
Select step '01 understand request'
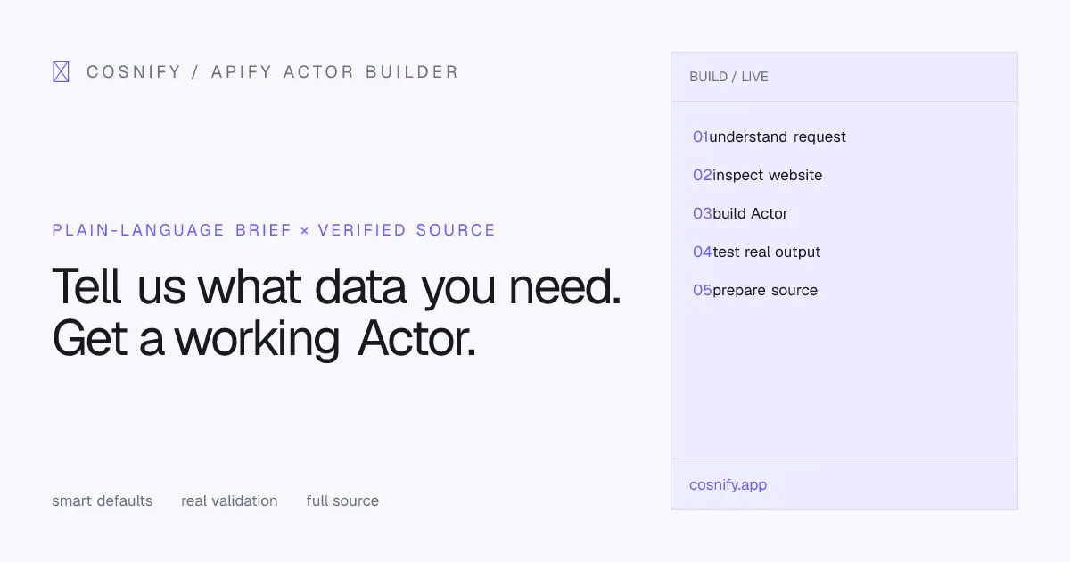[770, 136]
